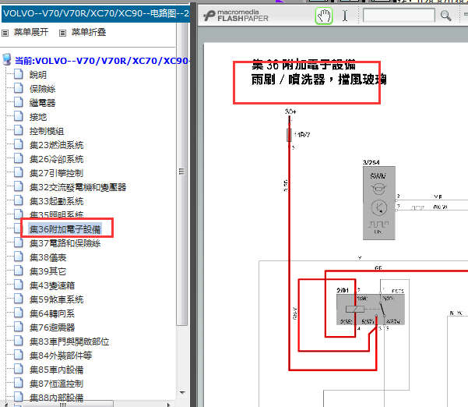
Task: Click the page icon beside 集64轉向系
Action: coord(19,313)
